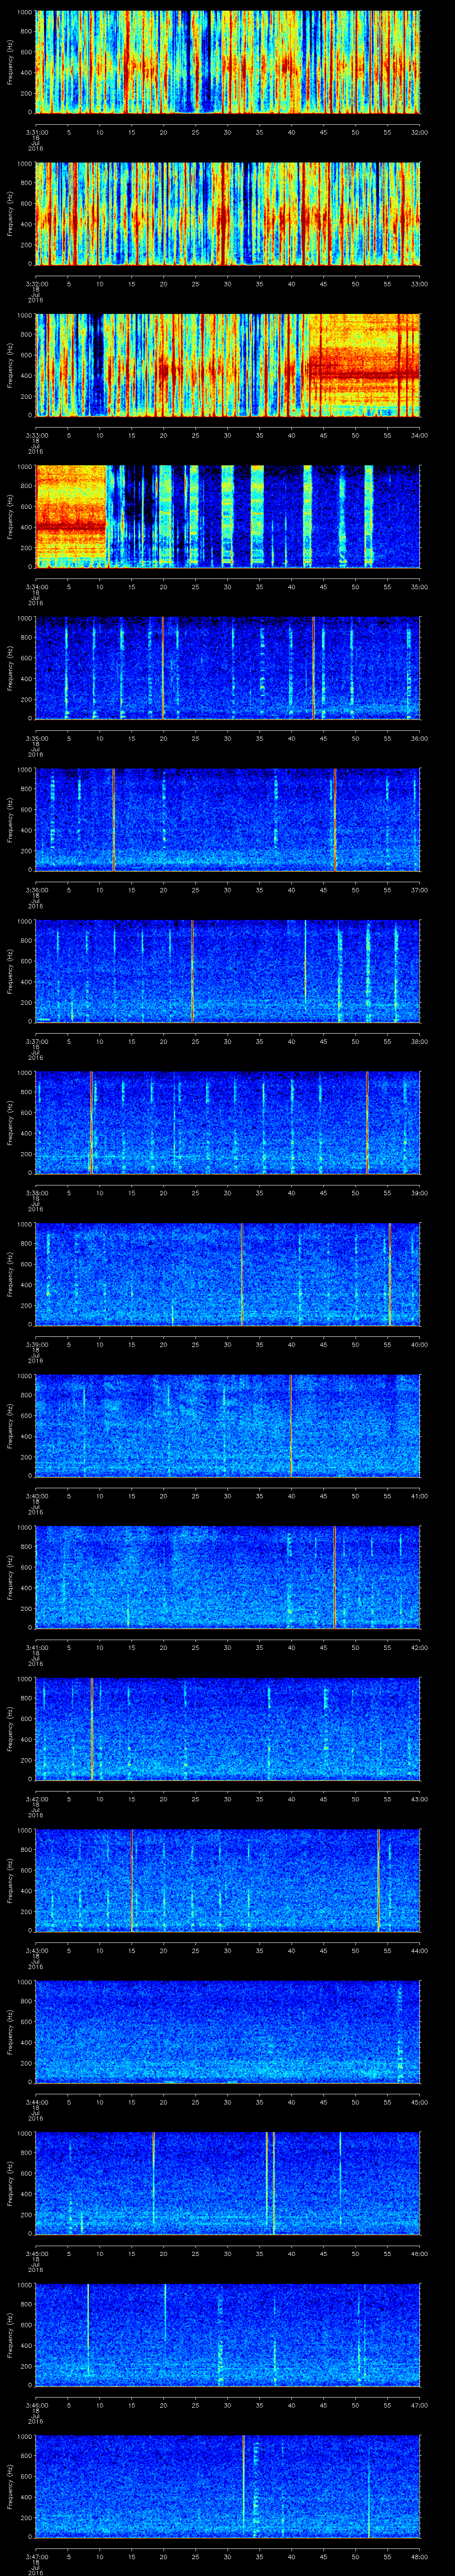Select the 43:00 end-of-axis label
Screen dimensions: 455x2576
(419, 1799)
